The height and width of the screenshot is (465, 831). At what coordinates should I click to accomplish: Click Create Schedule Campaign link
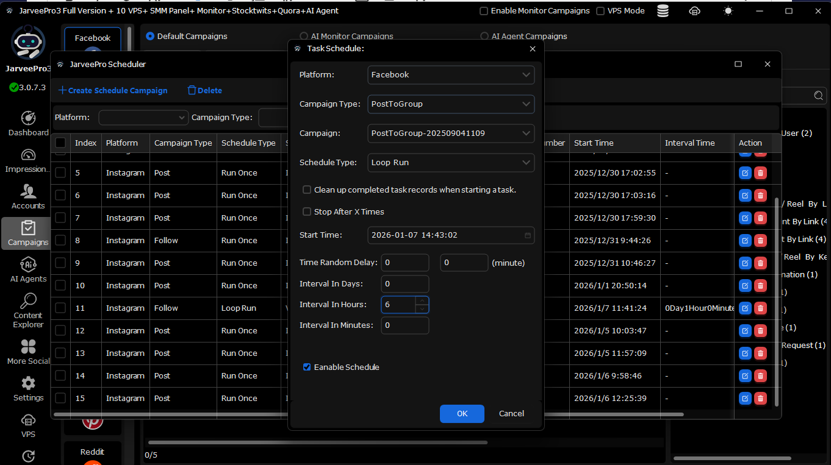click(x=113, y=90)
